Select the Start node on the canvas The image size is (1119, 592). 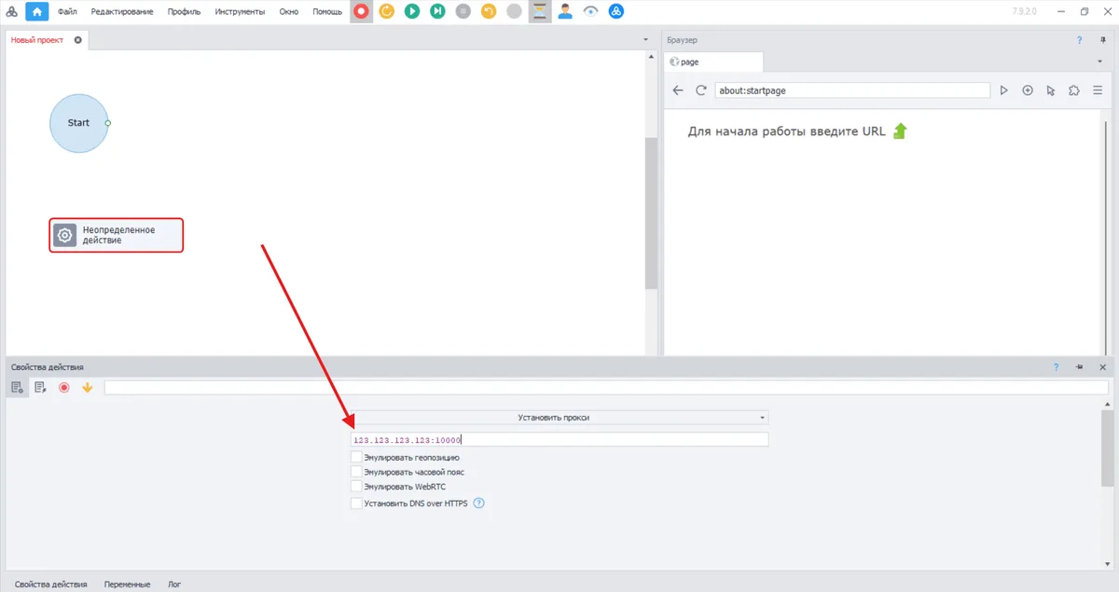[x=79, y=123]
